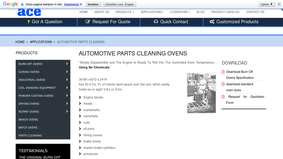Expand the Industrial Ovens chevron
The image size is (283, 159).
coord(67,80)
